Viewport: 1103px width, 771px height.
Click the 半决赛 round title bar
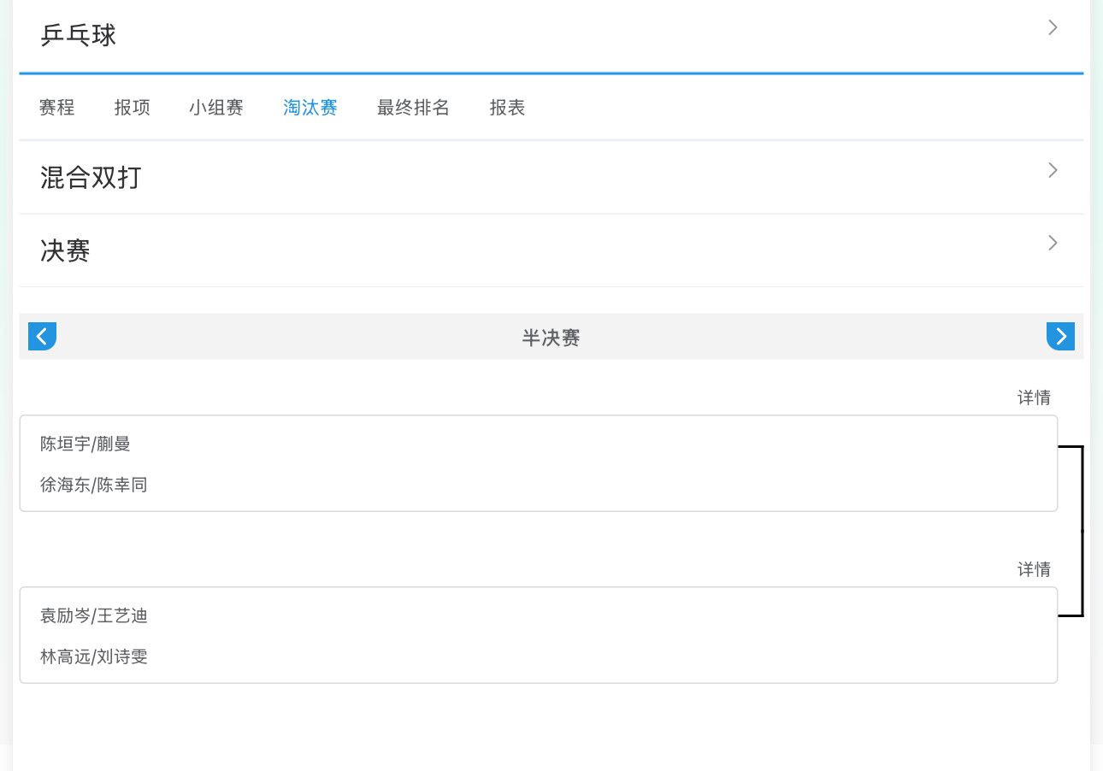[x=551, y=337]
